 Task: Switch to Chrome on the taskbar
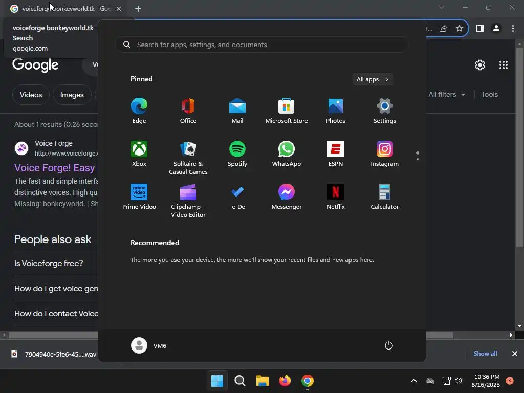click(x=308, y=381)
